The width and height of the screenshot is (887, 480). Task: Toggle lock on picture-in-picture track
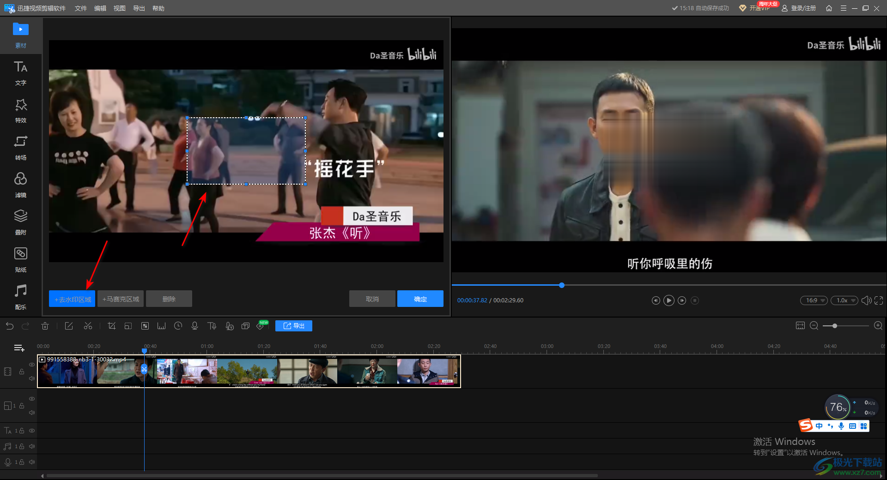click(x=22, y=406)
